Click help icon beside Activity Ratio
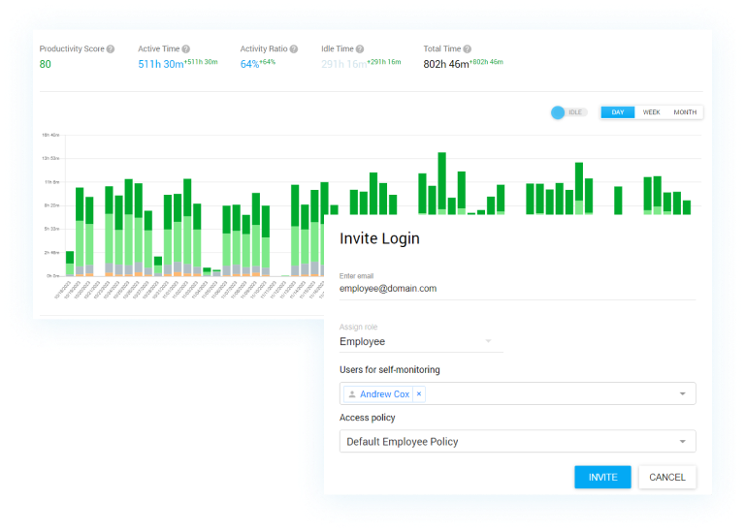Viewport: 745px width, 532px height. point(294,49)
